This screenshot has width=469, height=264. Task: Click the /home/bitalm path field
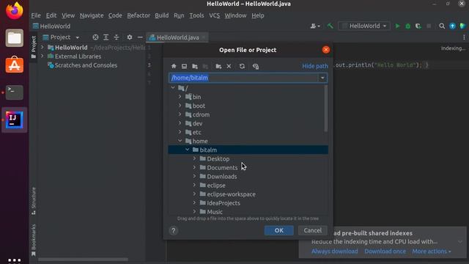pyautogui.click(x=244, y=78)
